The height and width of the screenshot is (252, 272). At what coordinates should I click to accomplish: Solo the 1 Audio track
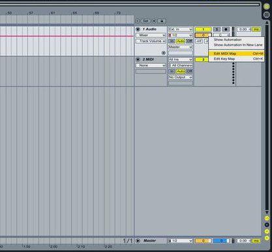point(217,29)
